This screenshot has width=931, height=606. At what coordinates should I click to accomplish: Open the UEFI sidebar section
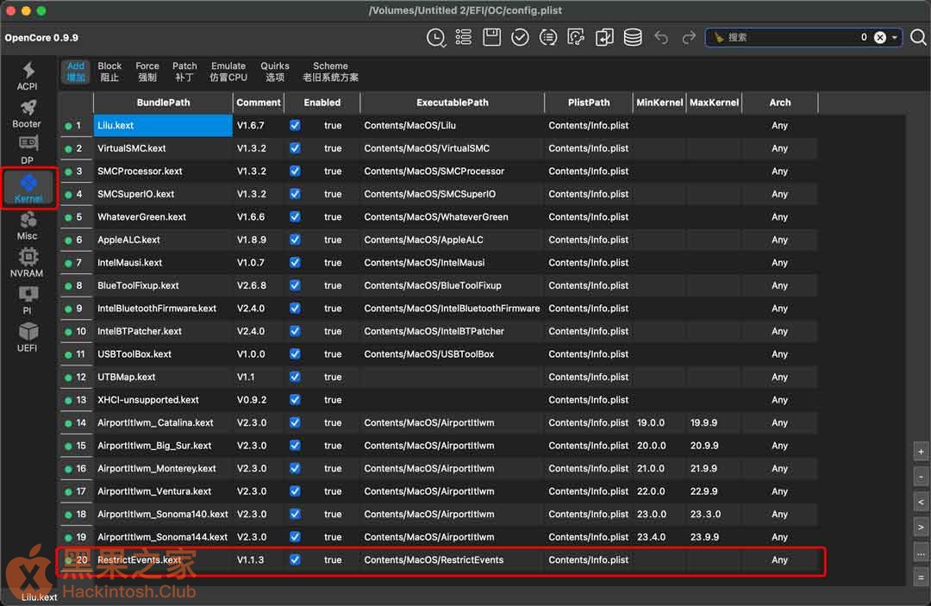pos(28,338)
